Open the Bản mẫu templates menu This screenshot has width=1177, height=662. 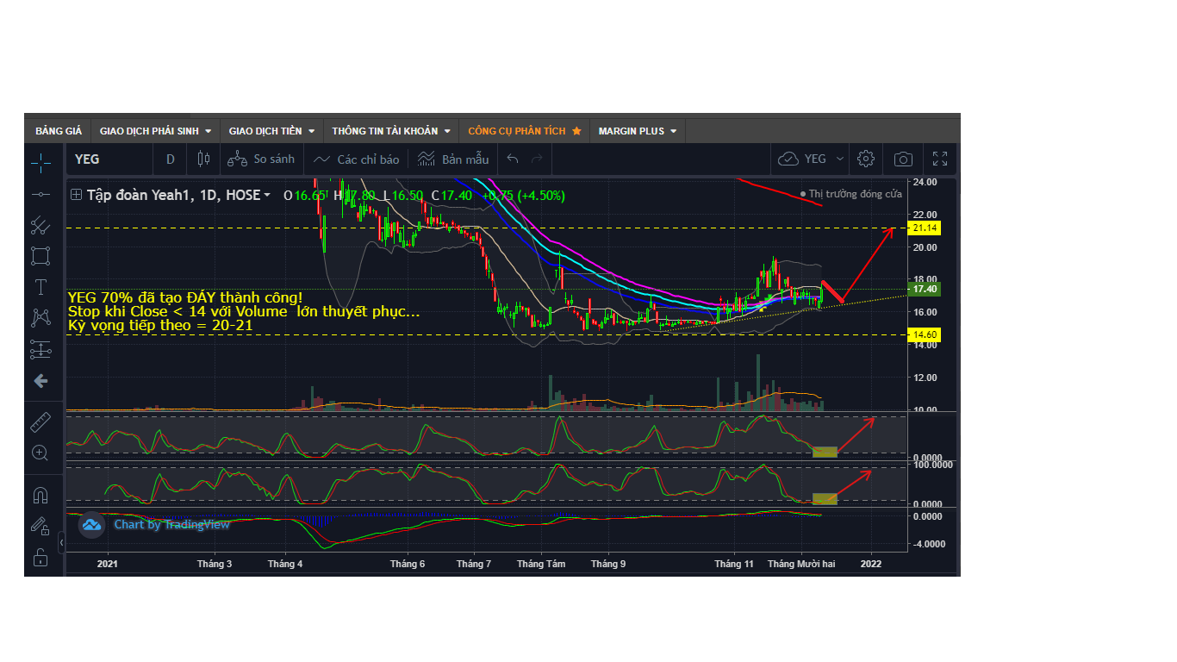[x=453, y=159]
